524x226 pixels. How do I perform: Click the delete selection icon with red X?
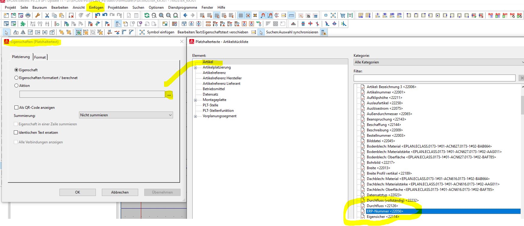pyautogui.click(x=71, y=15)
